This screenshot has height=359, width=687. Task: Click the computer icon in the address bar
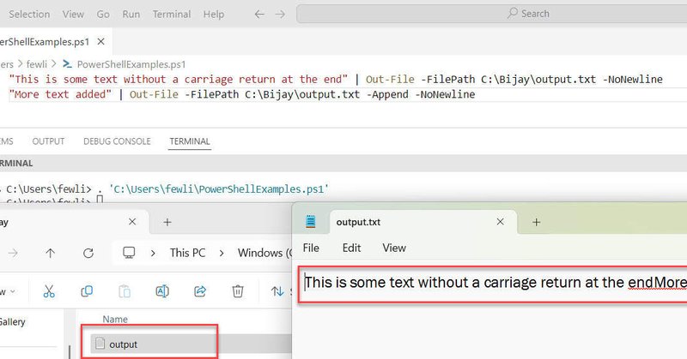[129, 252]
